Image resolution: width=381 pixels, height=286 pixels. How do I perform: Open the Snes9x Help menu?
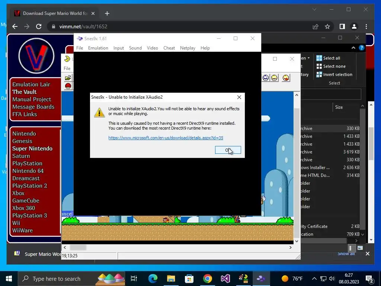tap(205, 48)
